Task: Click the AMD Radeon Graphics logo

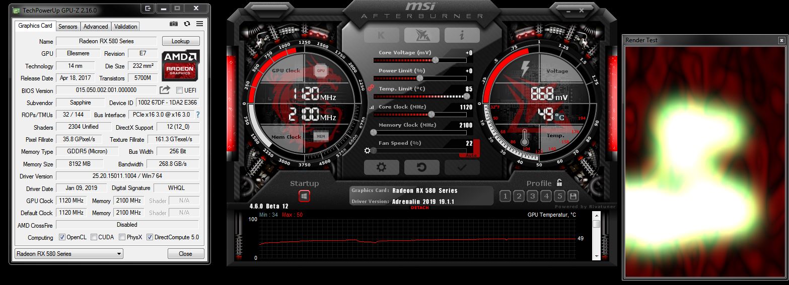Action: pyautogui.click(x=181, y=65)
